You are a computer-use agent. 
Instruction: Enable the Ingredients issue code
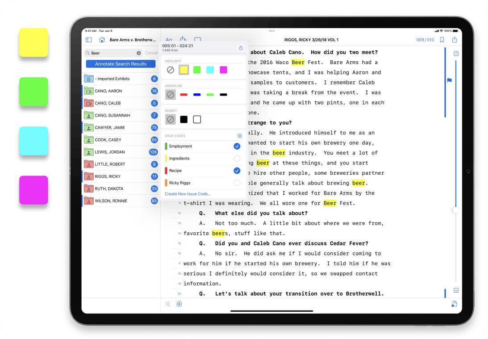tap(237, 158)
